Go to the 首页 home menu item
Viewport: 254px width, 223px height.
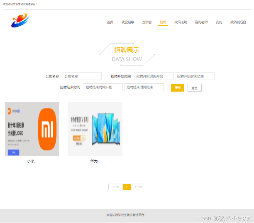[x=110, y=22]
